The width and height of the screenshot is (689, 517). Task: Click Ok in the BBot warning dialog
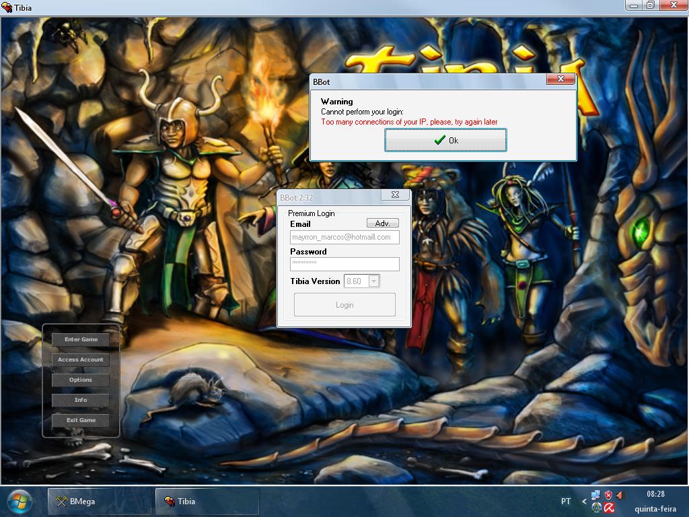pyautogui.click(x=445, y=140)
